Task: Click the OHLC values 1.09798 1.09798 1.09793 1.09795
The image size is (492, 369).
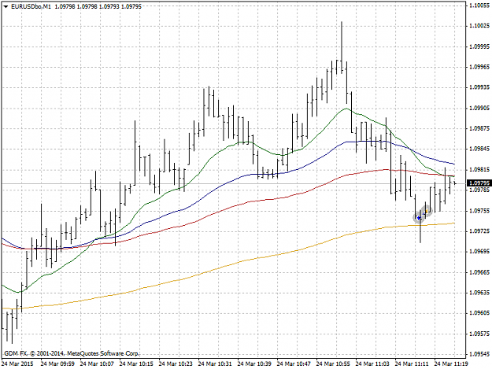Action: tap(98, 6)
